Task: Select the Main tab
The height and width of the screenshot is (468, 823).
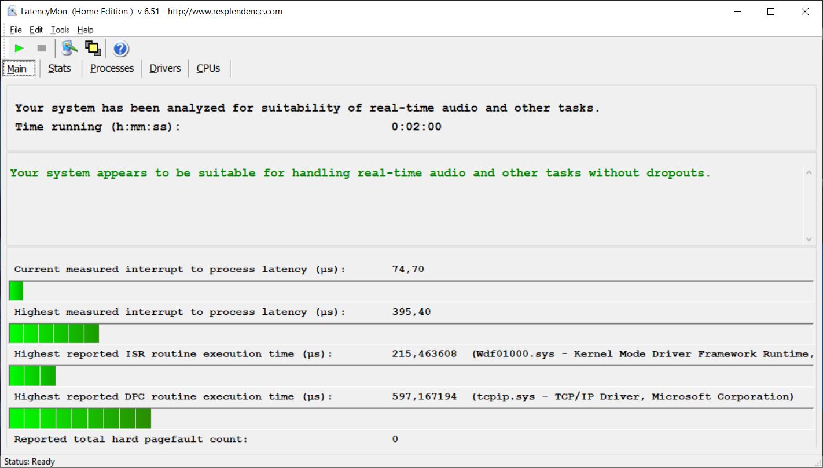Action: pyautogui.click(x=17, y=68)
